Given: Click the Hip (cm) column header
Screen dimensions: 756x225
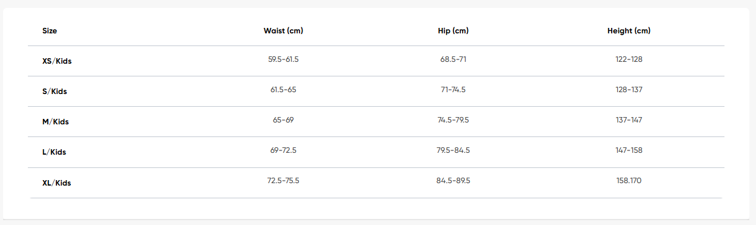Looking at the screenshot, I should pyautogui.click(x=453, y=31).
